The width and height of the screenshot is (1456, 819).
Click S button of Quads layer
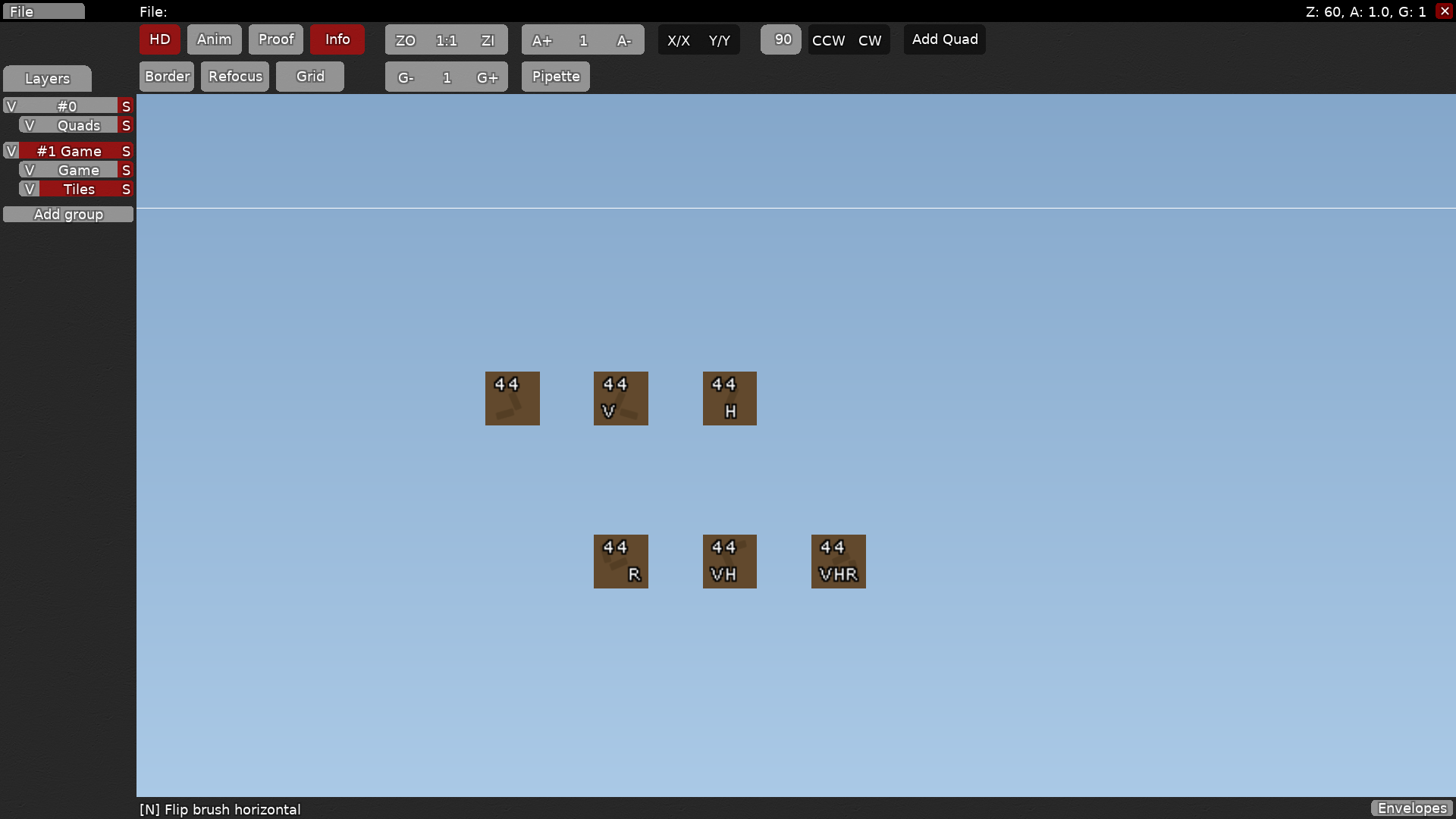tap(126, 125)
